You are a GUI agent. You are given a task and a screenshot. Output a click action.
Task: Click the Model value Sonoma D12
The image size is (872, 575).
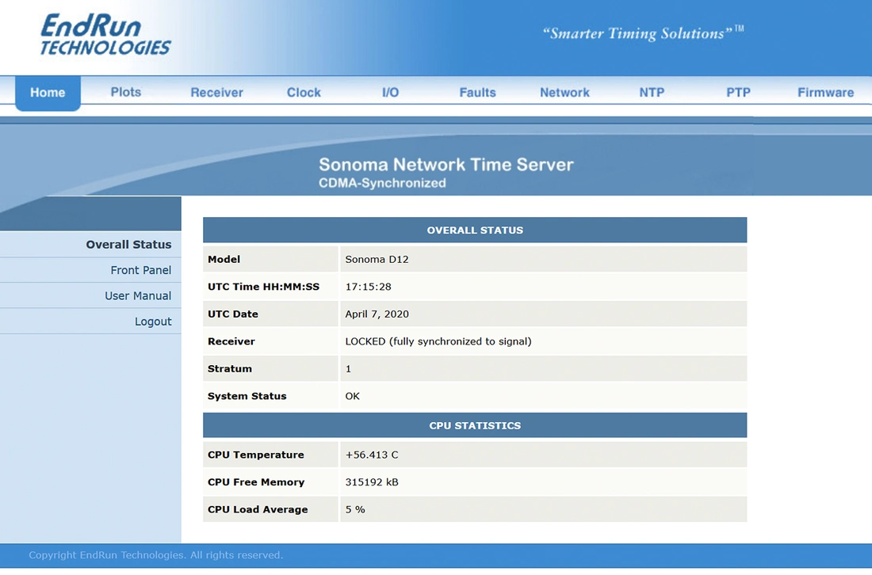pyautogui.click(x=377, y=260)
